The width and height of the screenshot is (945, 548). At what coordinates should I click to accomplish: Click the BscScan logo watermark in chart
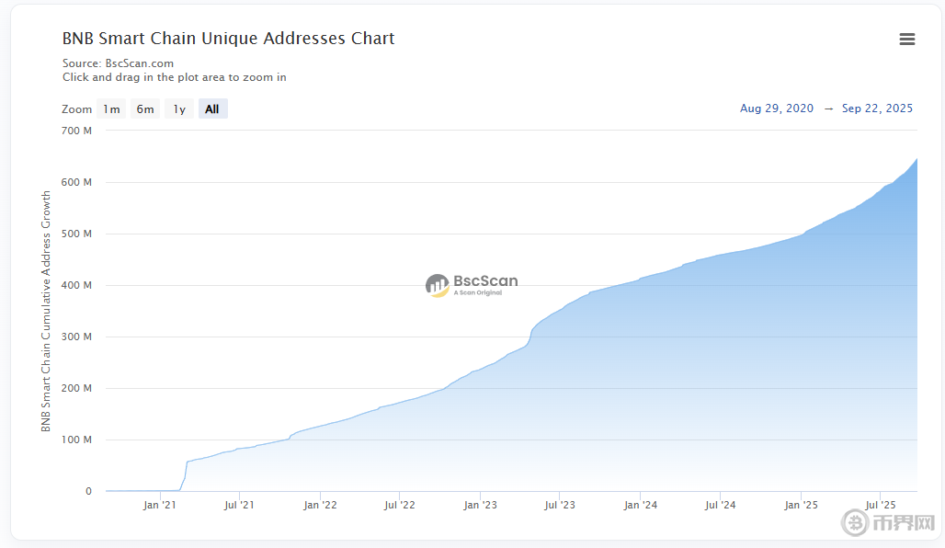(472, 284)
